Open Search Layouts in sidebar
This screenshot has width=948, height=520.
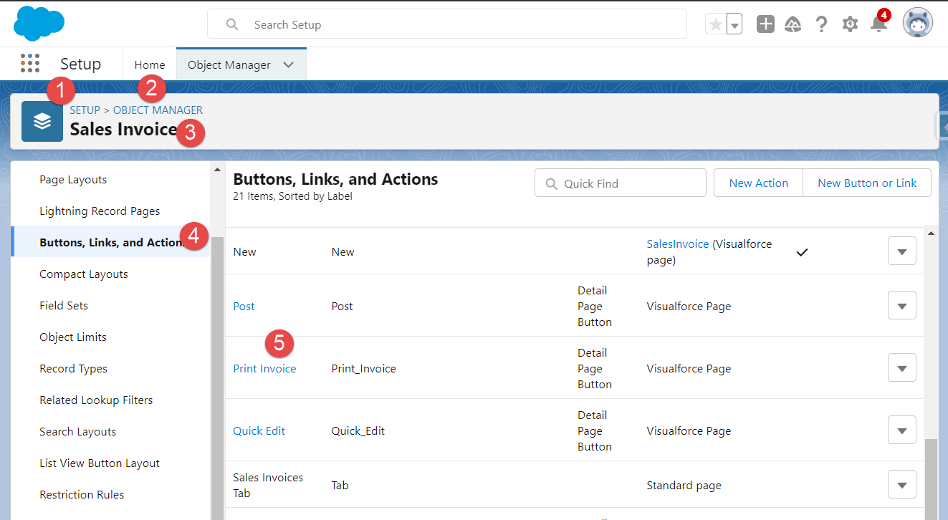(x=78, y=432)
